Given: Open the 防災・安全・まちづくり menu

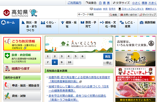Looking at the screenshot, I should pos(29,26).
